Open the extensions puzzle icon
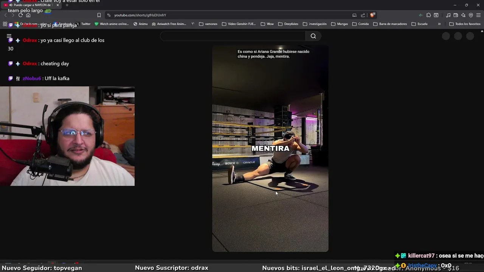The image size is (484, 272). (428, 15)
